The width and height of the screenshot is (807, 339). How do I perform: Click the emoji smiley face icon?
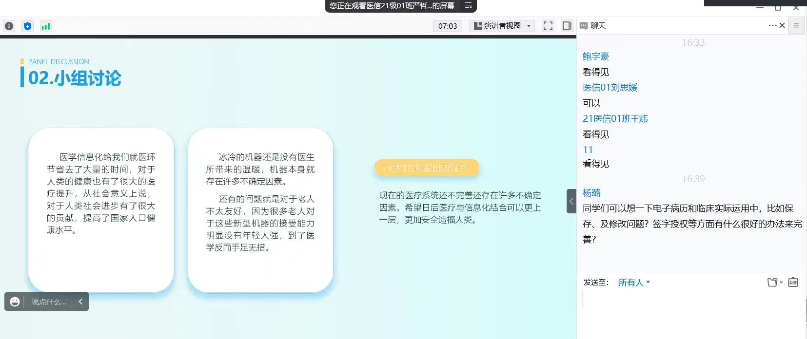(x=15, y=302)
